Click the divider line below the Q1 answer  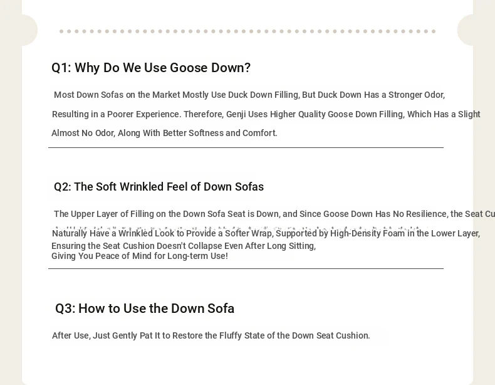point(246,148)
